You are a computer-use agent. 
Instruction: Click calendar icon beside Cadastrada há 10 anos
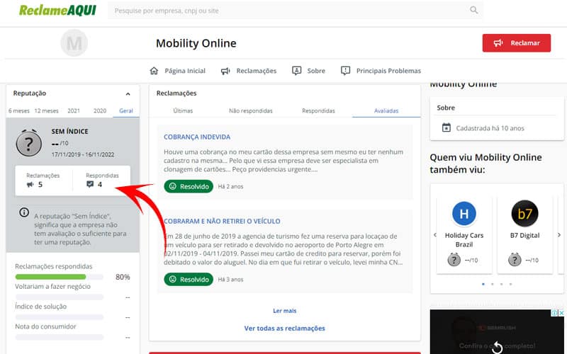pyautogui.click(x=447, y=128)
